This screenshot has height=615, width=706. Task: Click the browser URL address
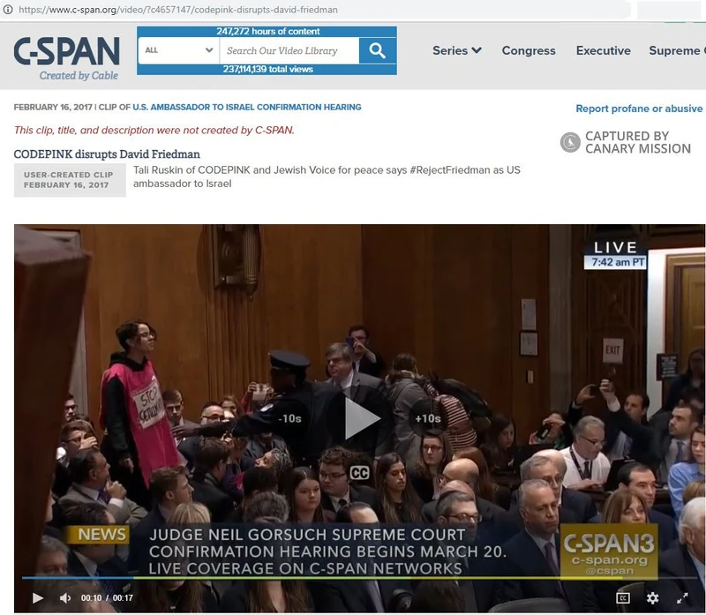[178, 10]
